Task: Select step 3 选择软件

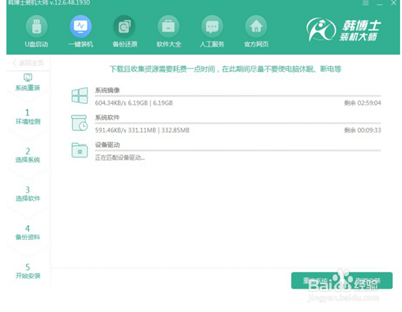Action: click(x=28, y=194)
